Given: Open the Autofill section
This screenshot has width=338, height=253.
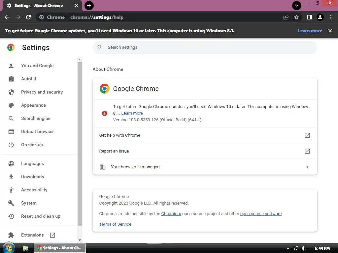Looking at the screenshot, I should (28, 79).
